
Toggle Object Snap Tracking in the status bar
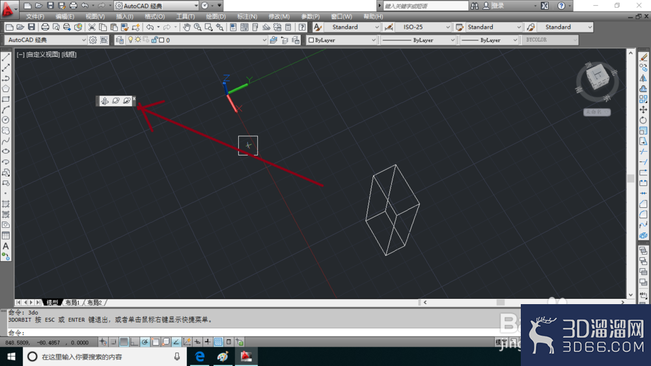click(x=176, y=343)
